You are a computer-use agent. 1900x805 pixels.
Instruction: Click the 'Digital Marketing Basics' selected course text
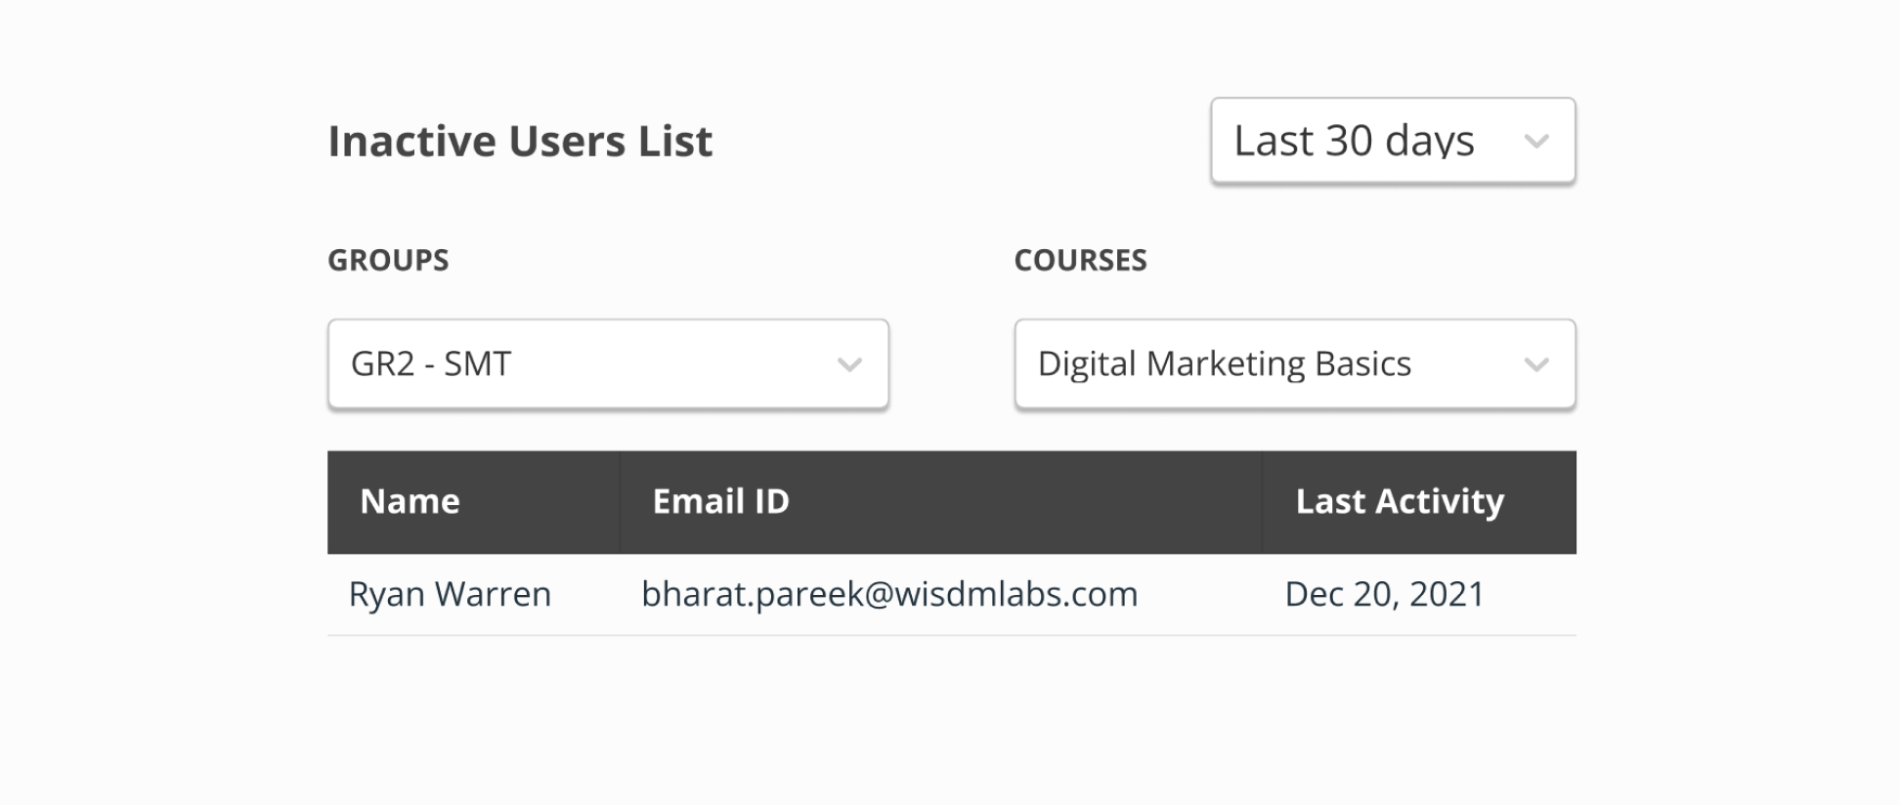click(1224, 363)
